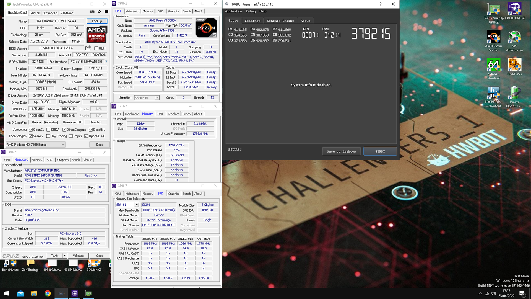Open GPU selection dropdown AMD Radeon HD 7900
The height and width of the screenshot is (299, 531).
tap(35, 145)
